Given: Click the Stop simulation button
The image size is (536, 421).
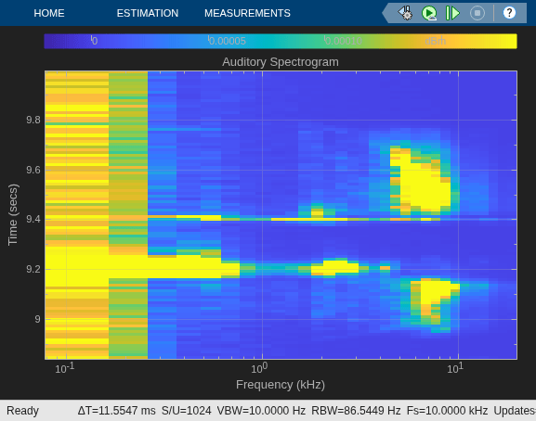Looking at the screenshot, I should pos(477,13).
